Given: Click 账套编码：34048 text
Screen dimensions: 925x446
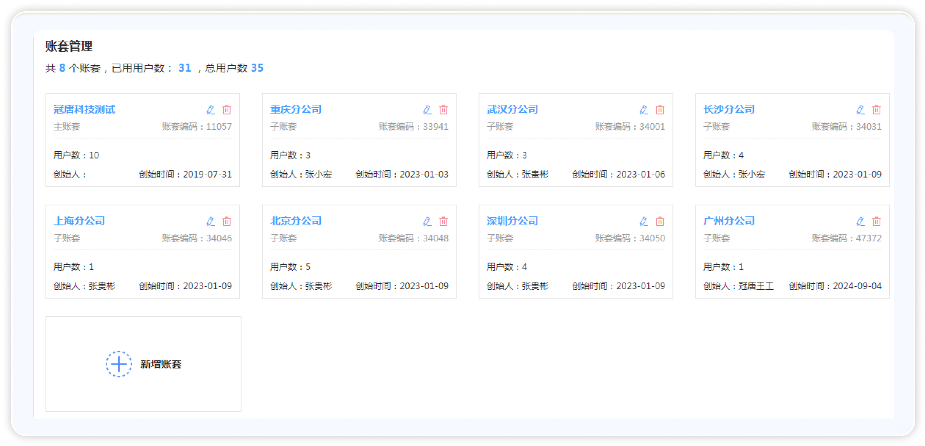Looking at the screenshot, I should click(x=413, y=238).
